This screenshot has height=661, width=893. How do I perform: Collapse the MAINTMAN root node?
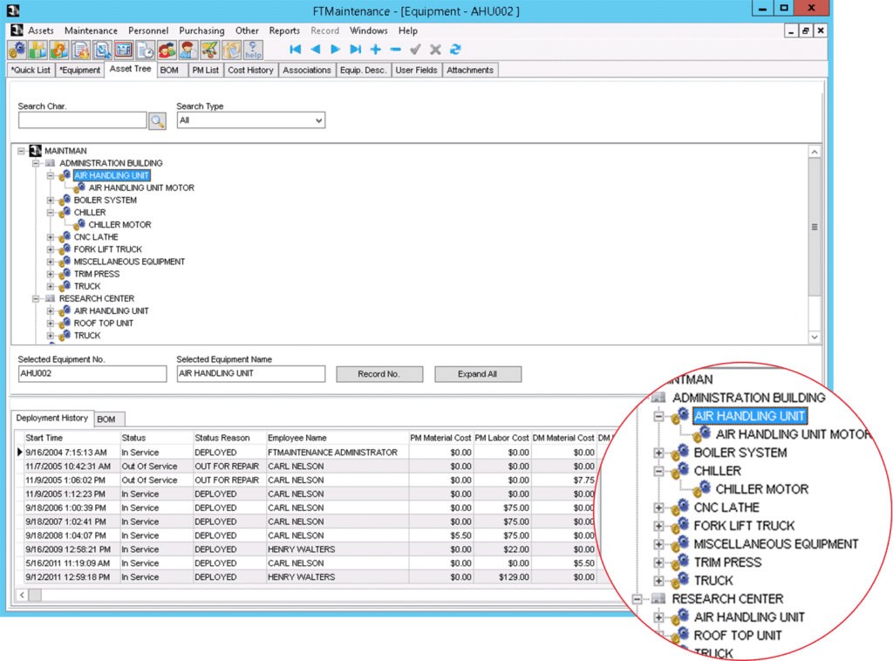point(21,151)
